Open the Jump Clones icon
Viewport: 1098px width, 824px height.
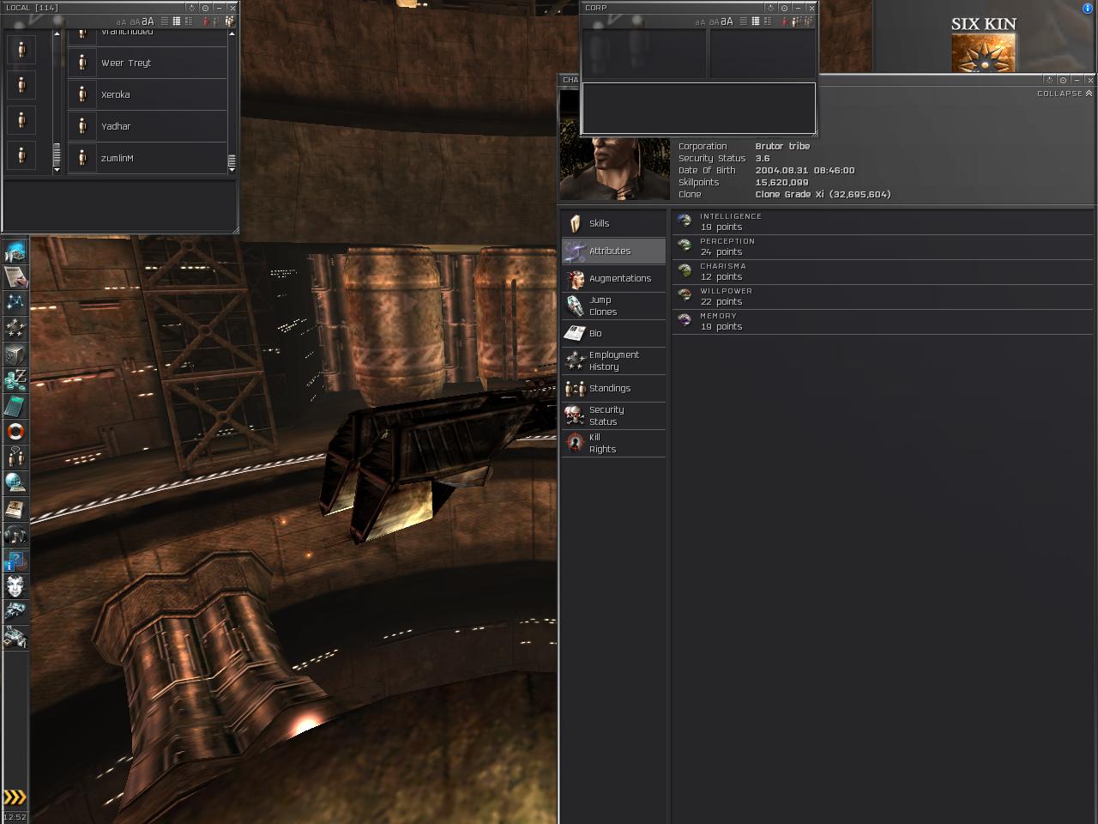click(x=575, y=306)
